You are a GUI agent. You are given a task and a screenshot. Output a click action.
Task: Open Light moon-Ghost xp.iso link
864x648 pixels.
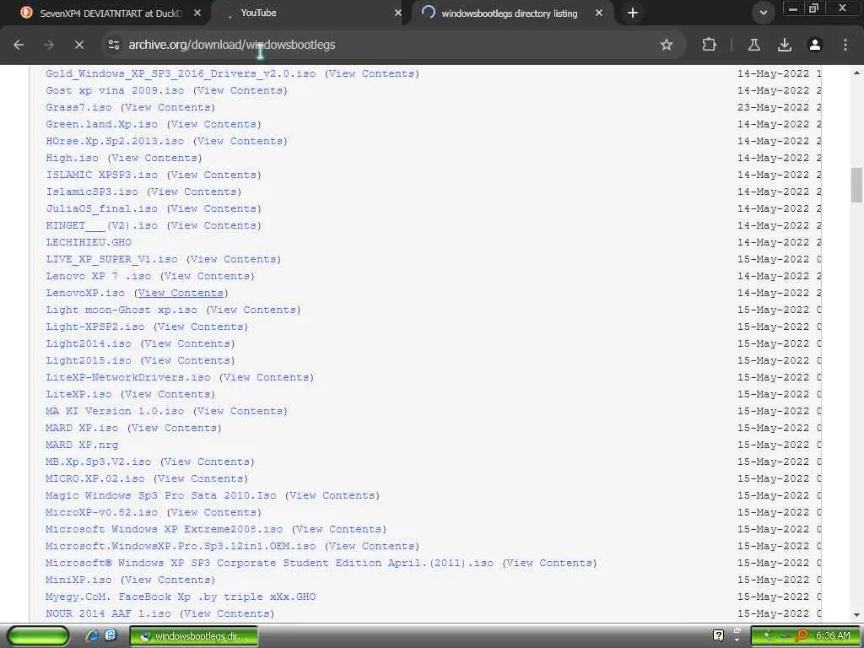point(121,310)
